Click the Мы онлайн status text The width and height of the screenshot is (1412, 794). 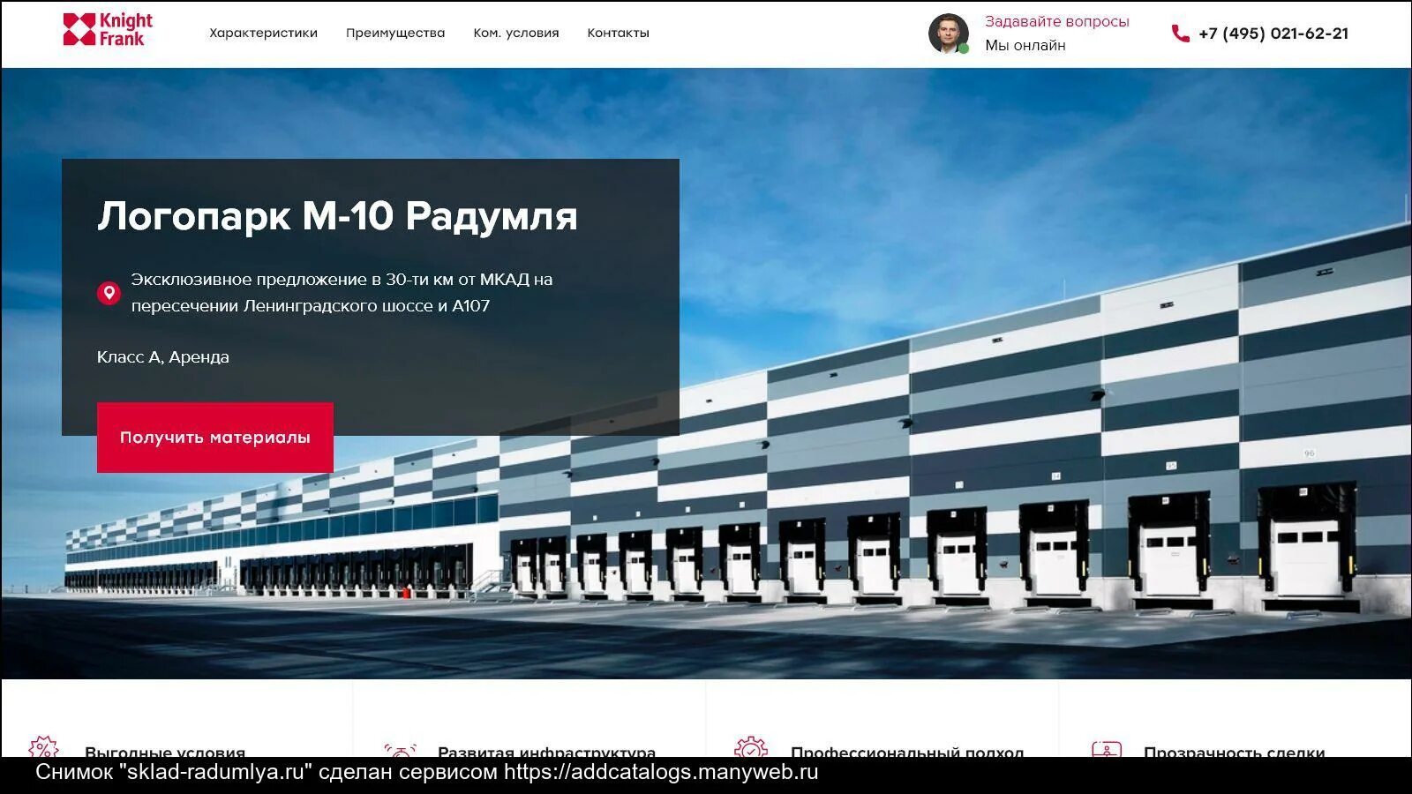[1025, 45]
